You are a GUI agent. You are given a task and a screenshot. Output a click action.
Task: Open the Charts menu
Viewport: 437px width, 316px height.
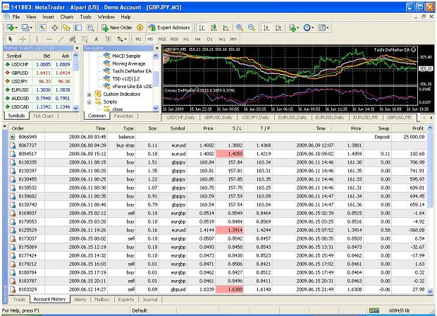click(x=67, y=17)
